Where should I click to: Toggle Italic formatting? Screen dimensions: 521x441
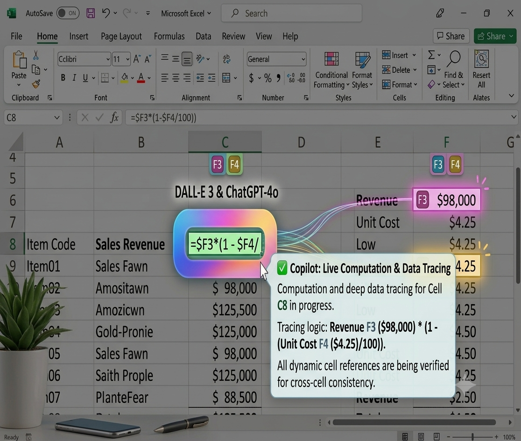(x=74, y=78)
